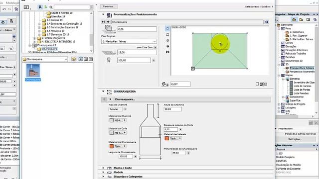Click the Favoritos button
The image size is (319, 179).
[x=109, y=6]
